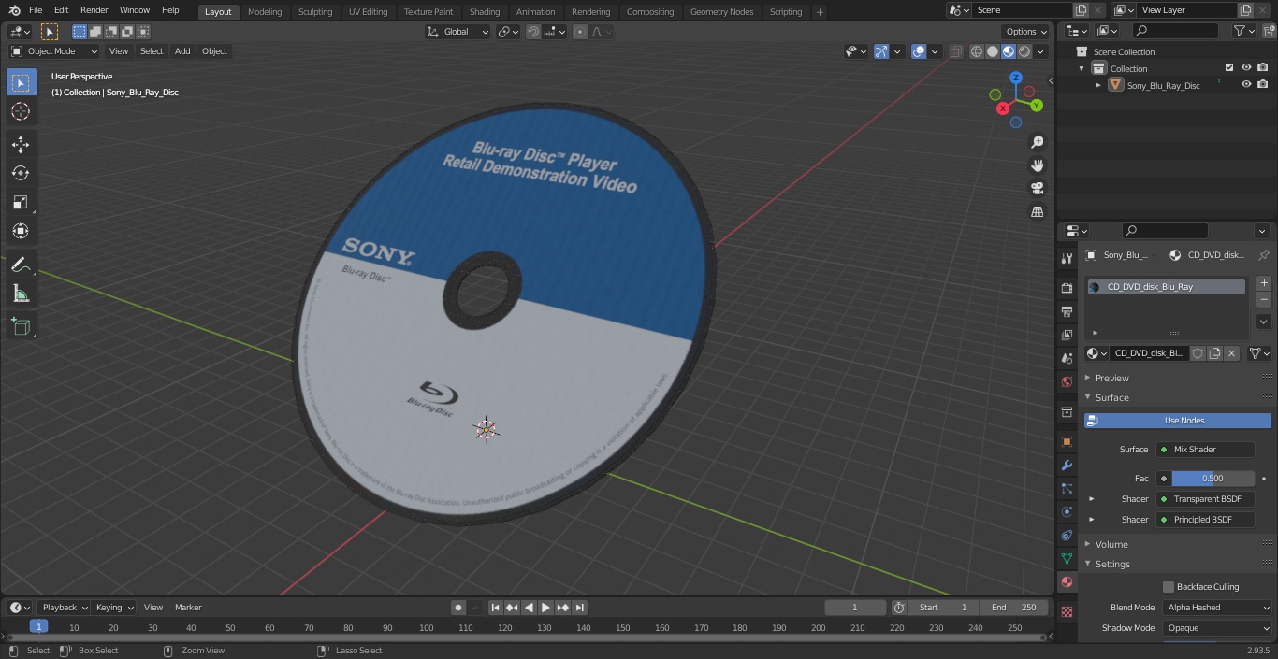The width and height of the screenshot is (1278, 659).
Task: Toggle the Use Nodes button
Action: point(1177,421)
